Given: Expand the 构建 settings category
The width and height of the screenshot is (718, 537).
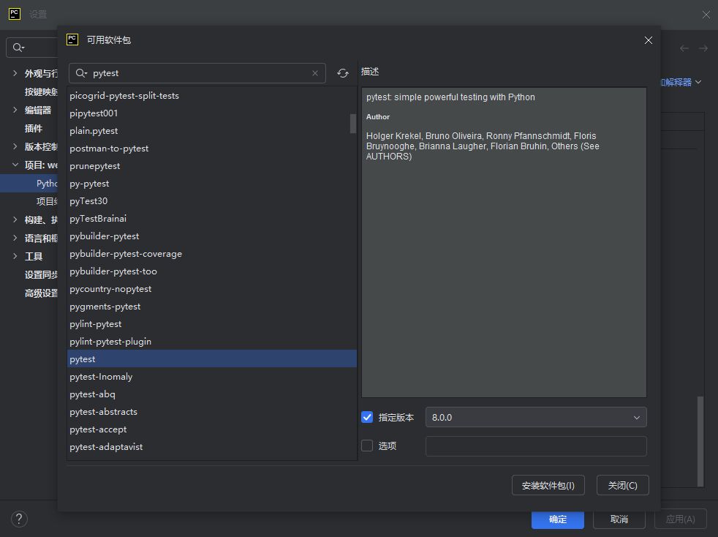Looking at the screenshot, I should tap(15, 219).
